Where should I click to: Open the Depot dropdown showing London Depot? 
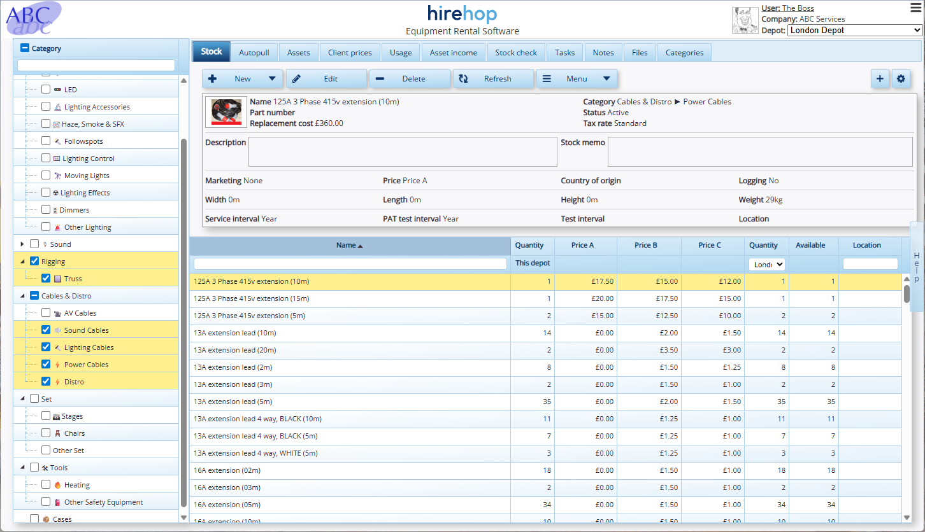(x=854, y=31)
